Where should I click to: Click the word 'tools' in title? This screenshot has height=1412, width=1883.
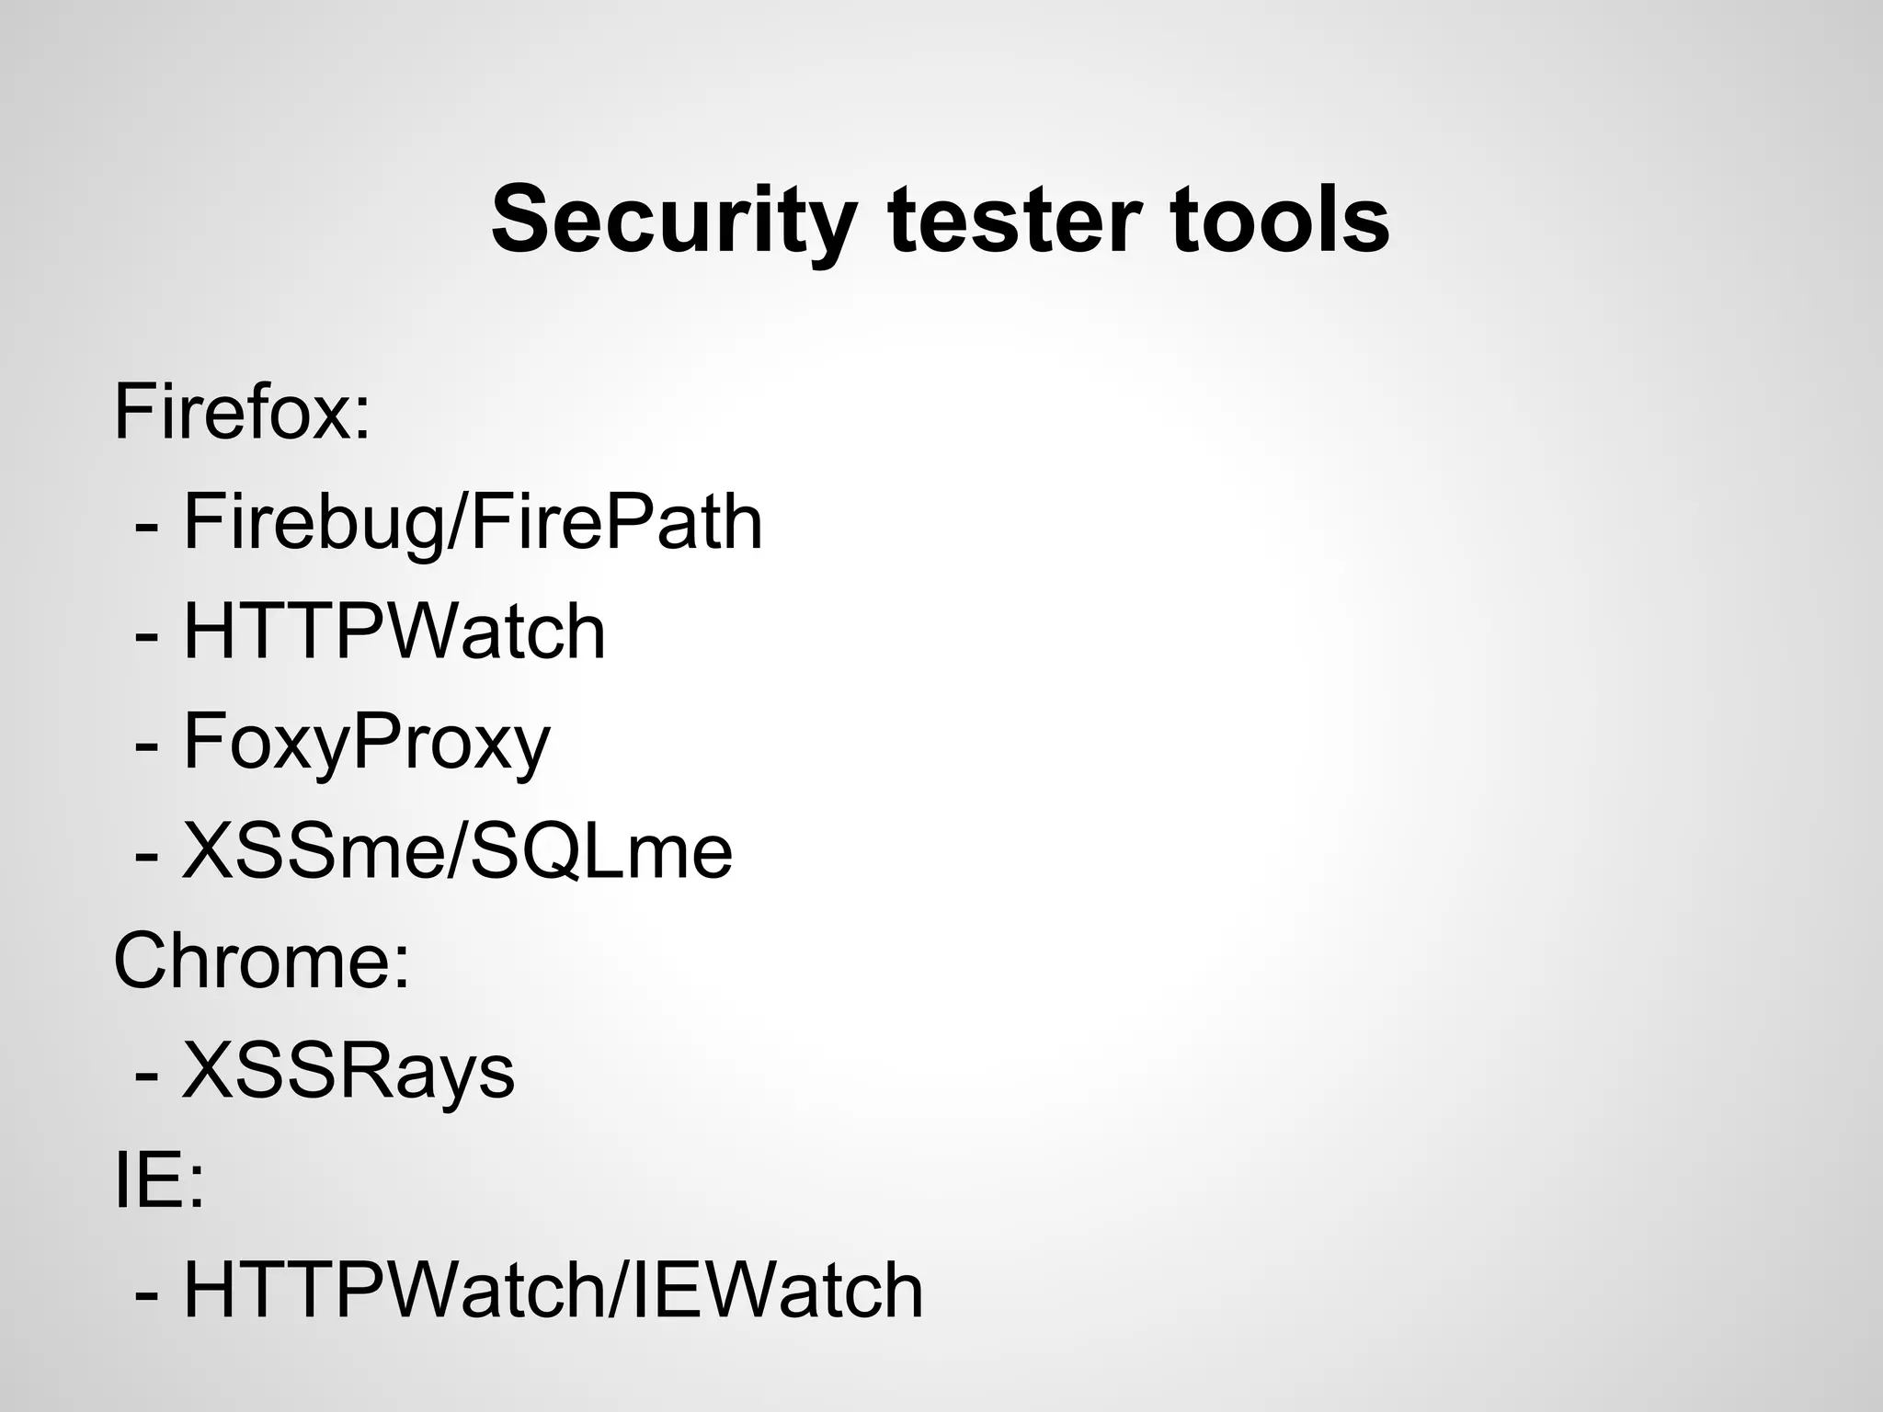1280,219
